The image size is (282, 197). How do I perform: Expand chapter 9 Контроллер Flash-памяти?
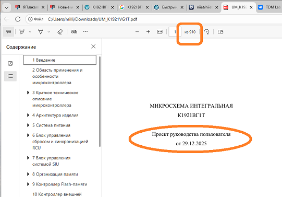coord(28,184)
